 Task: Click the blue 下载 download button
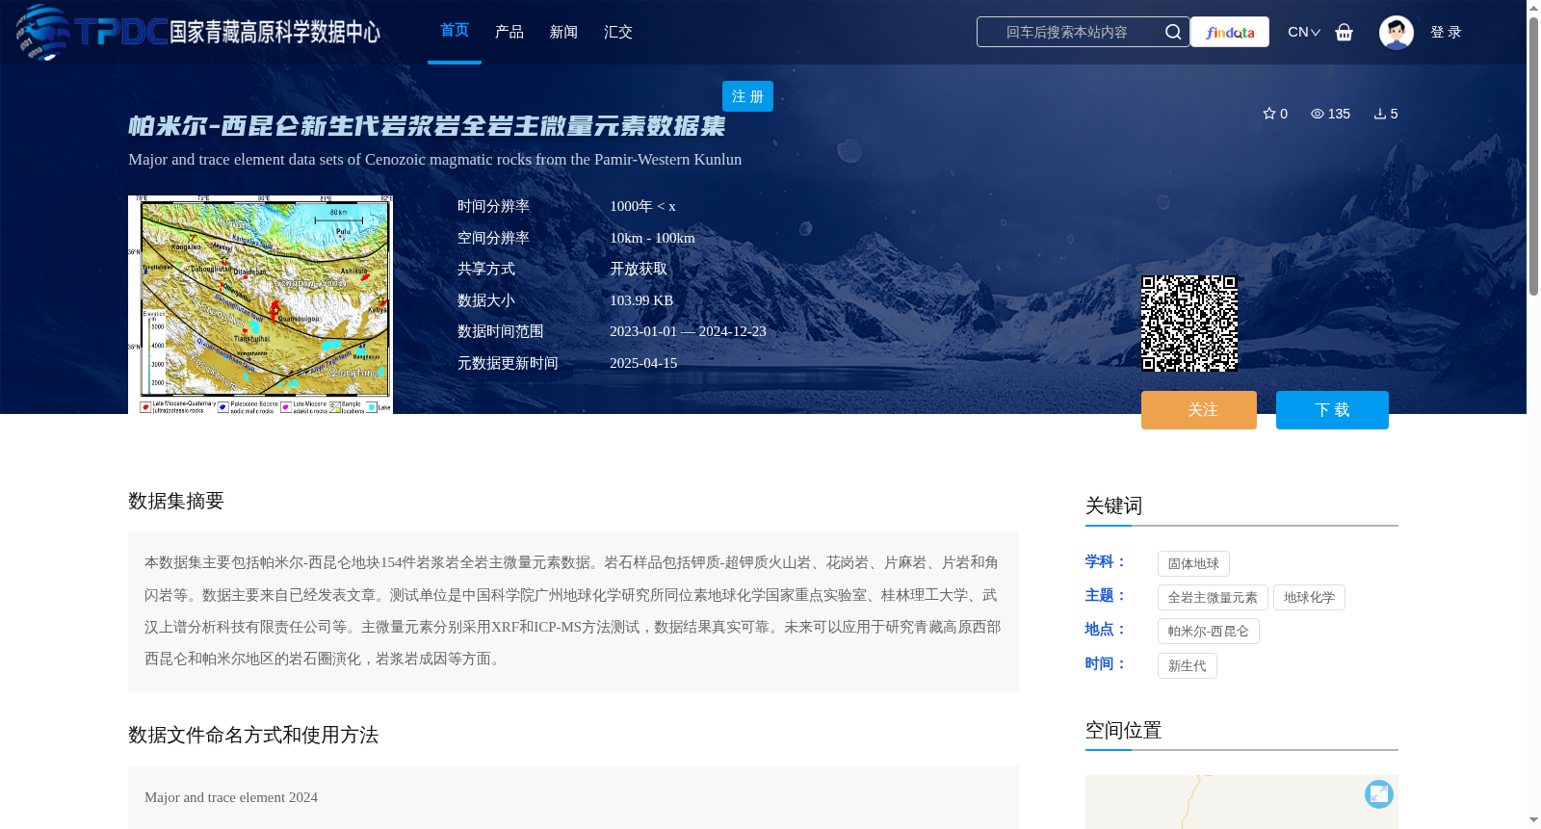point(1332,410)
